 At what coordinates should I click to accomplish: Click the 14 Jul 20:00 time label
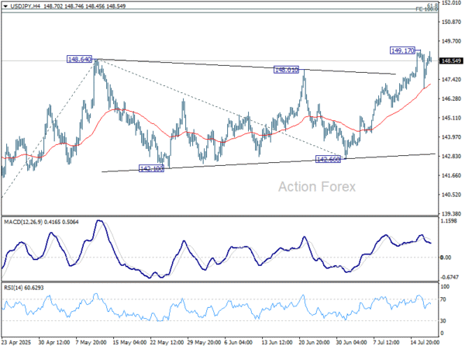[x=425, y=342]
